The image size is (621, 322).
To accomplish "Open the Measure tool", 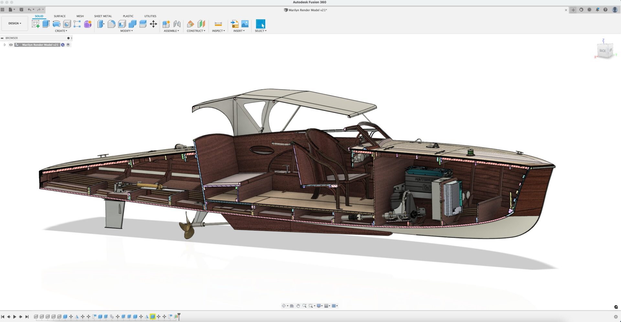I will point(218,24).
